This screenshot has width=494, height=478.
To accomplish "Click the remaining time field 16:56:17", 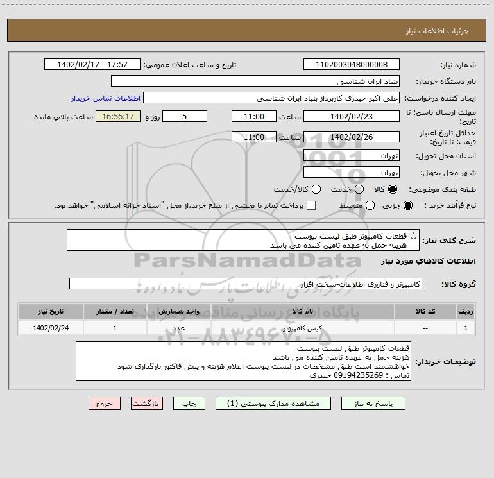I will pyautogui.click(x=118, y=116).
